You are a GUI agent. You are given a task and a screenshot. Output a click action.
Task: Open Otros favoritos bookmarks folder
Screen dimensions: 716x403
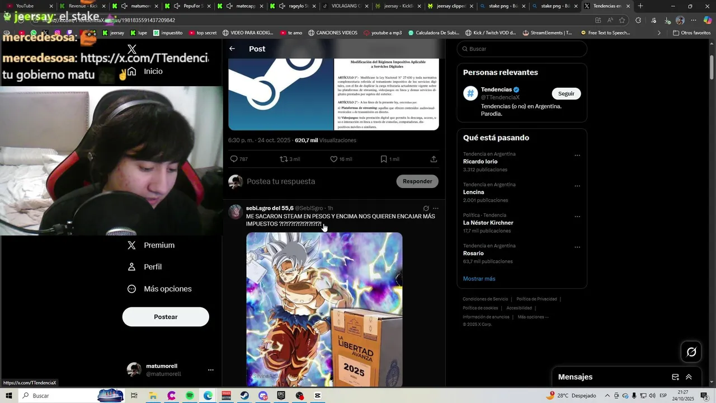tap(692, 32)
